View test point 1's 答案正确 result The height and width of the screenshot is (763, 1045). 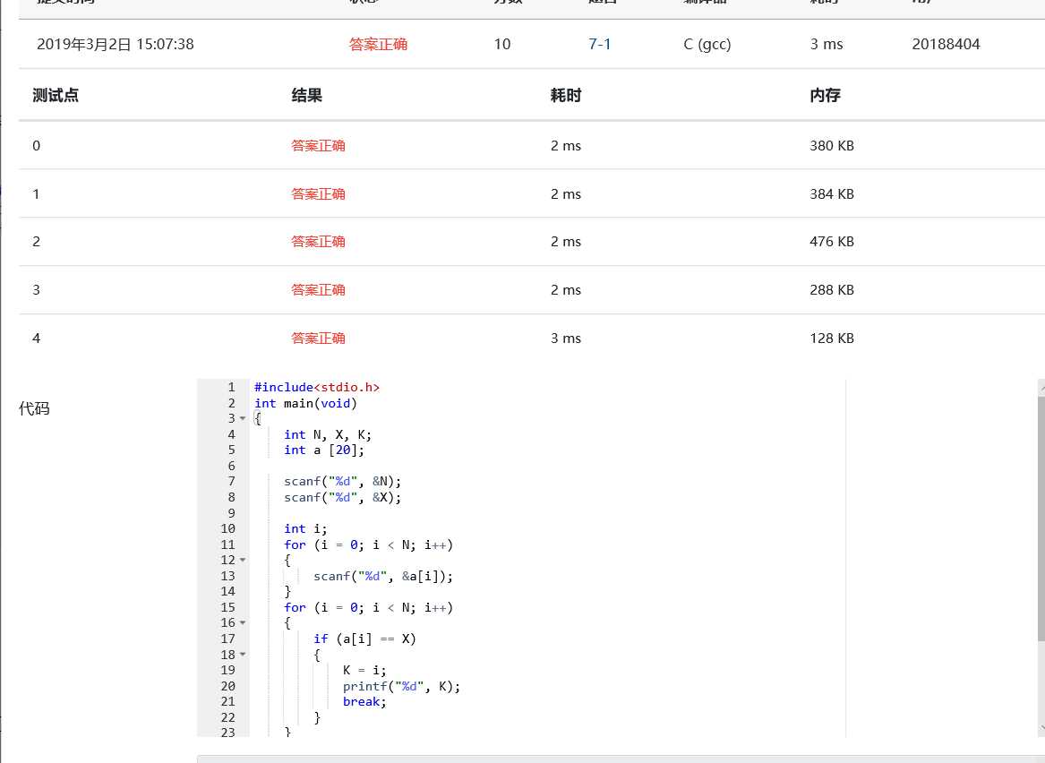tap(318, 193)
